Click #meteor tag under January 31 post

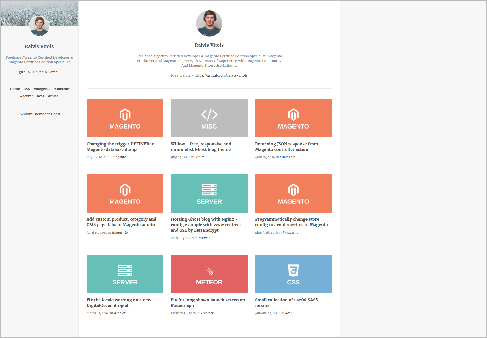207,313
